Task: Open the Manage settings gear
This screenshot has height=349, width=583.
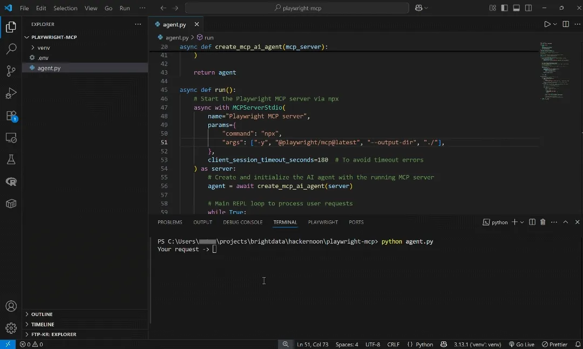Action: 11,328
